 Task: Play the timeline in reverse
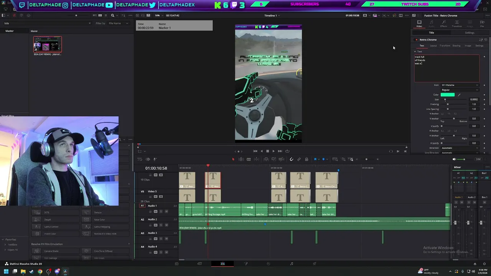[x=262, y=151]
